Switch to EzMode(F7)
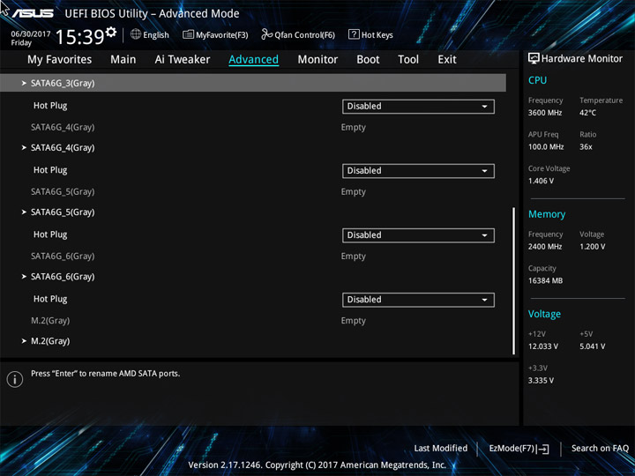Screen dimensions: 635x476 tap(519, 449)
